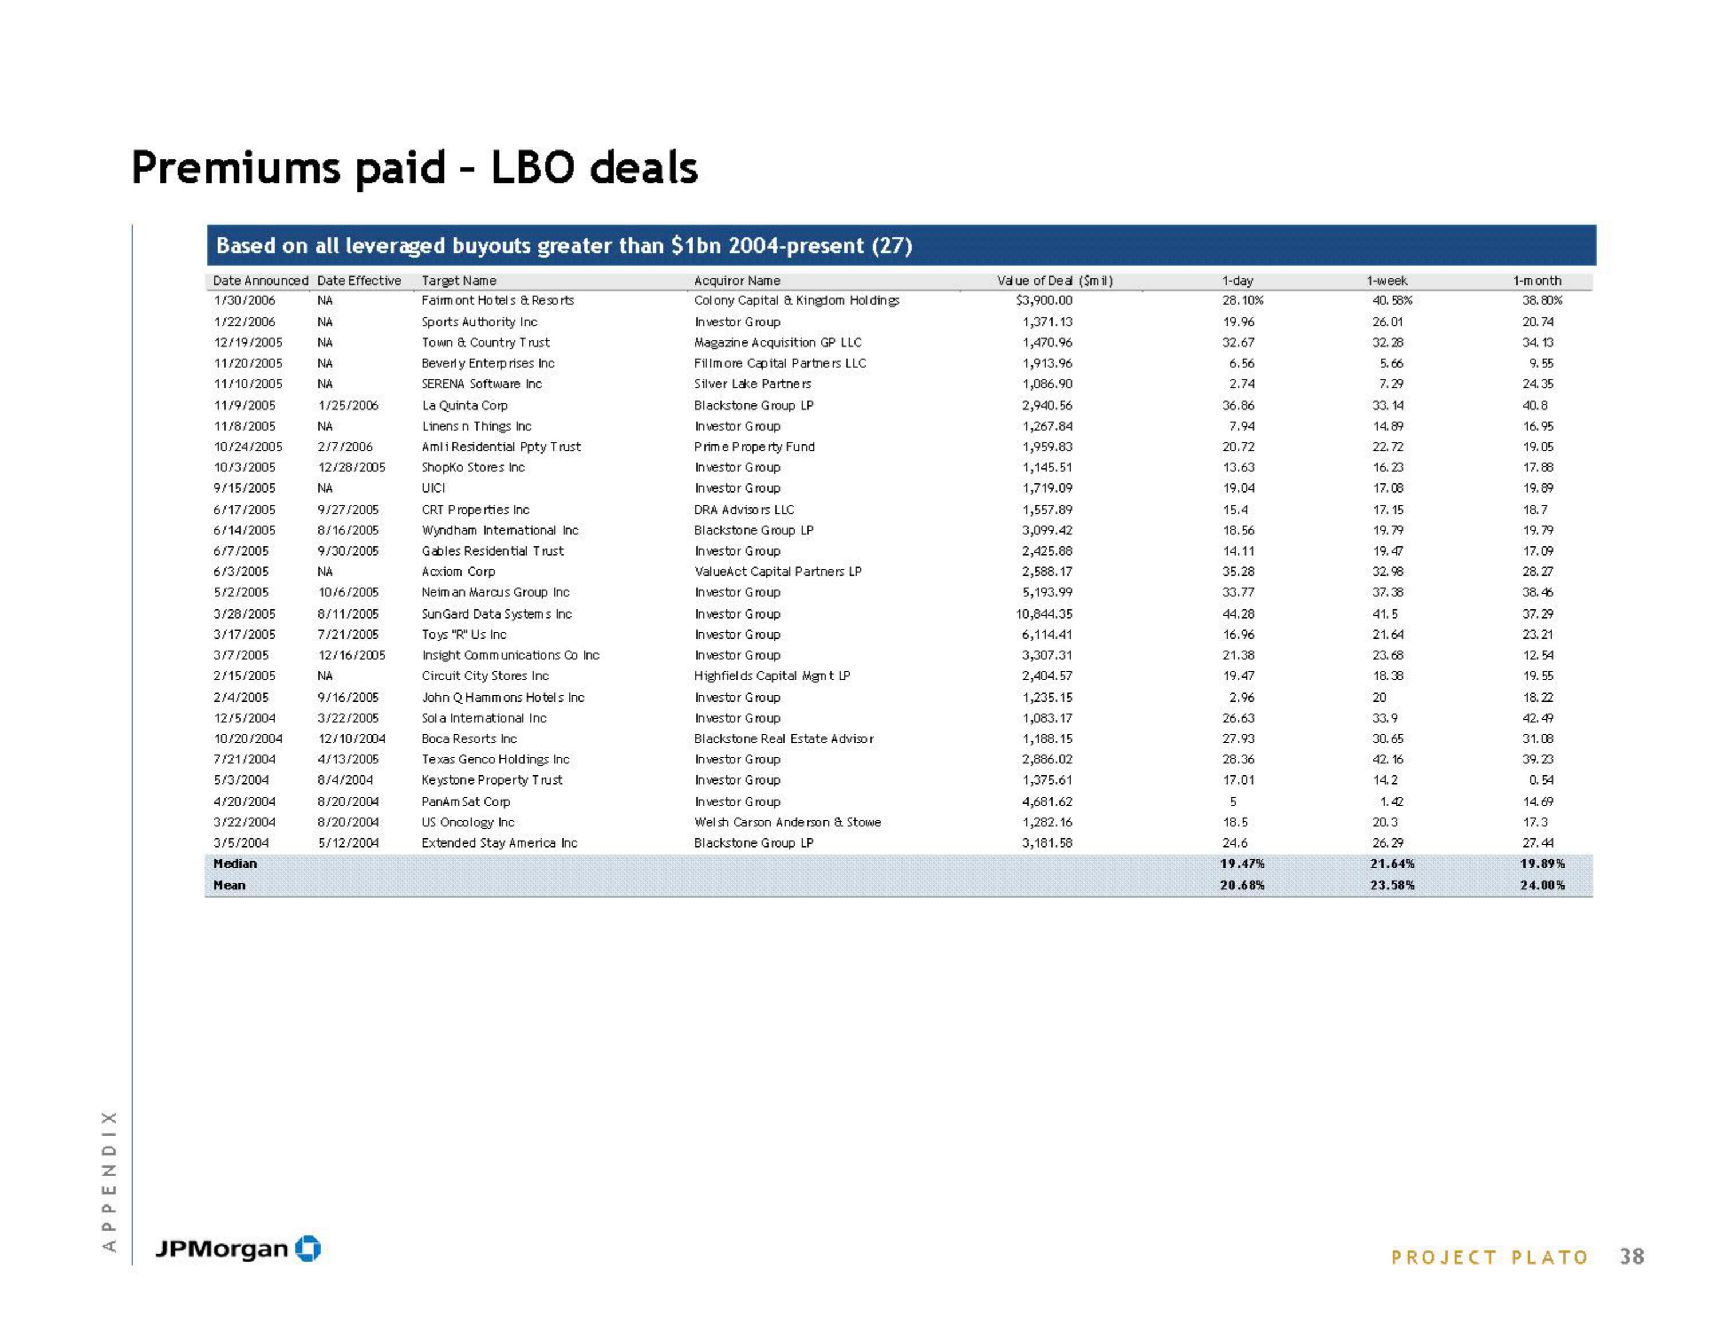The height and width of the screenshot is (1327, 1718).
Task: Select 'Gables Residential Trust' target
Action: point(492,550)
